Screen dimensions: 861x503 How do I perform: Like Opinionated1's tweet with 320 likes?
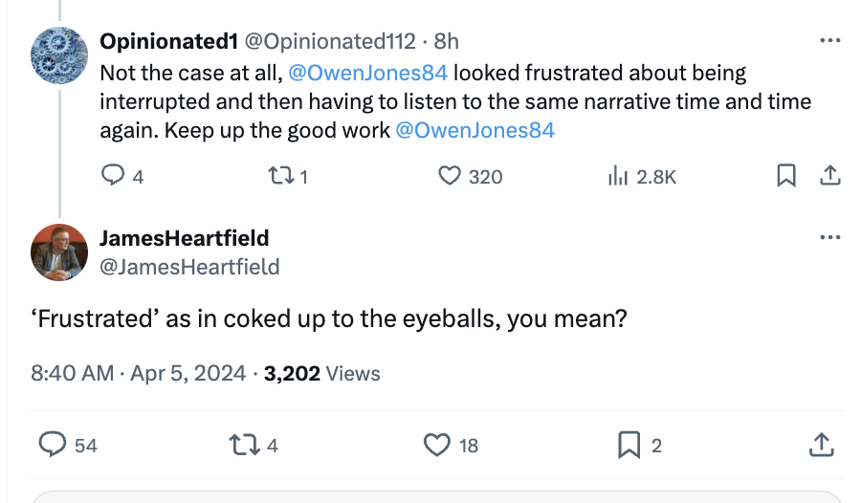[x=450, y=176]
